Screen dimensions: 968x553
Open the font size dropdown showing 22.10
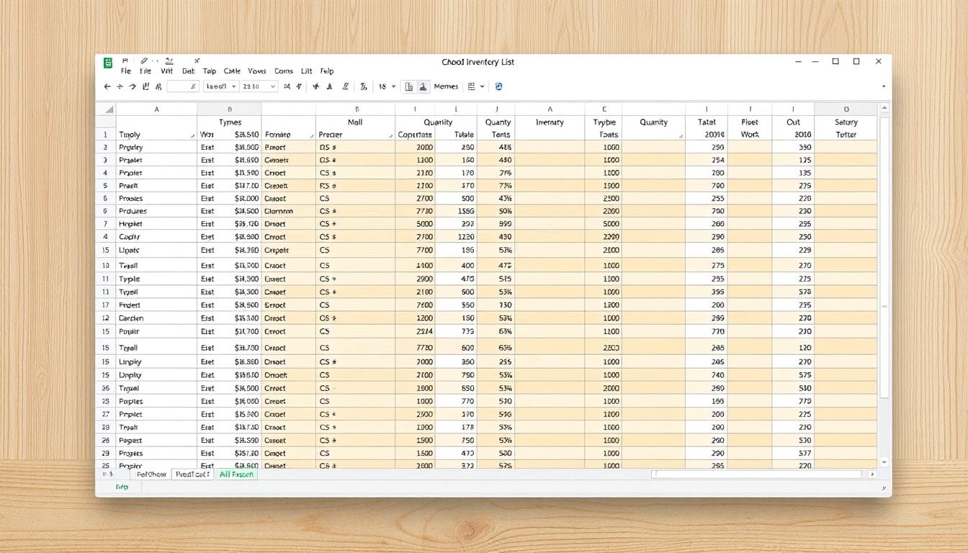259,86
